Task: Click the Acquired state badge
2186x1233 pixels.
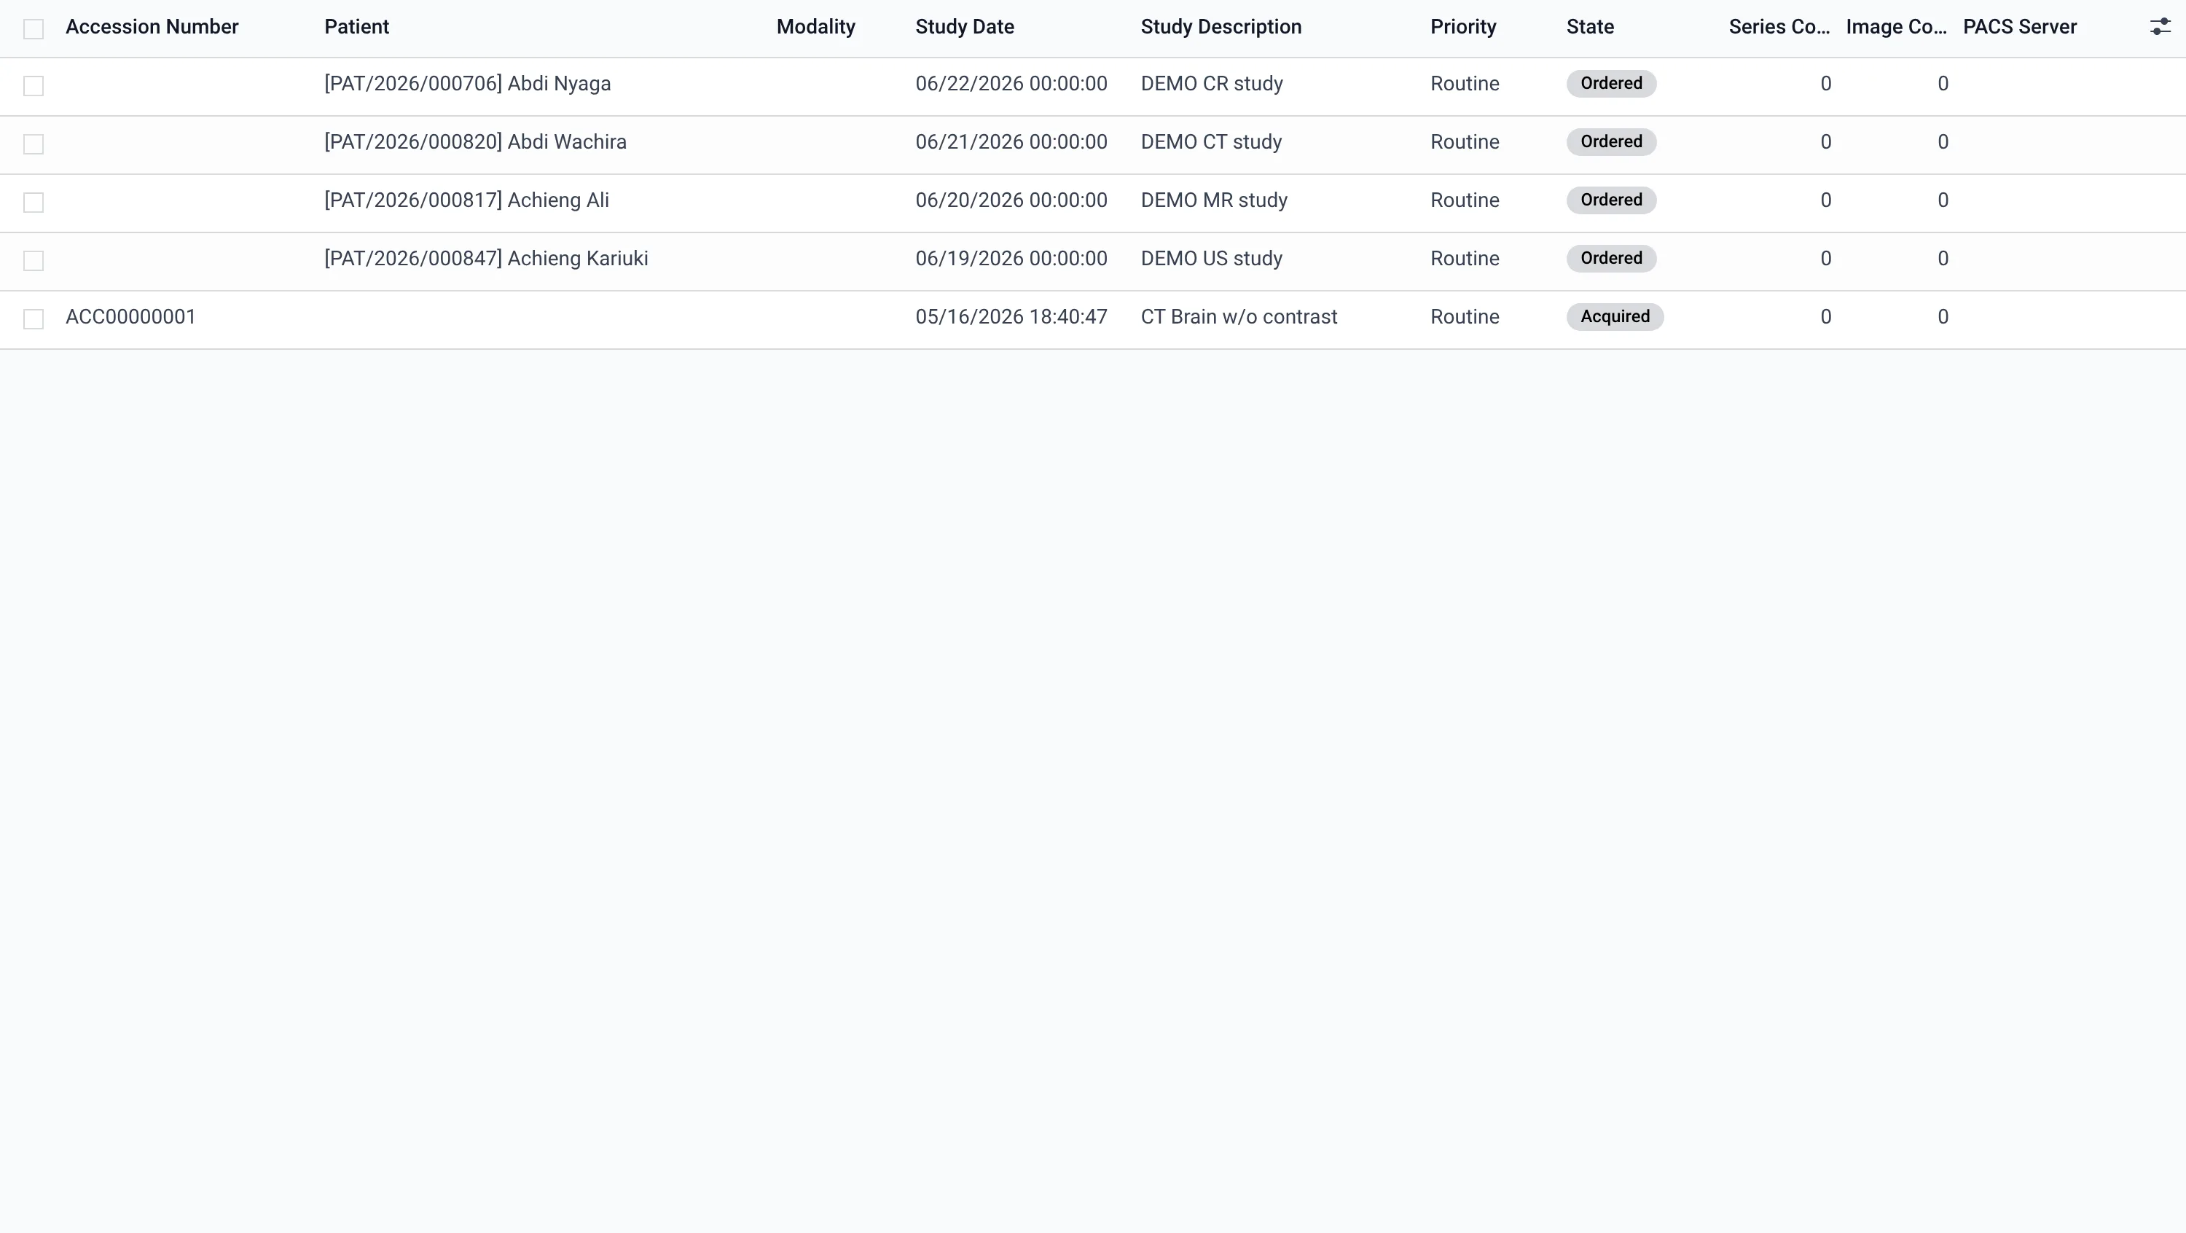Action: click(1614, 316)
